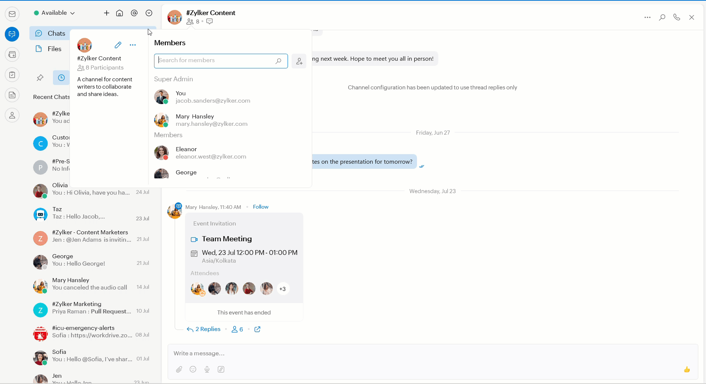
Task: Click the participants count icon in header
Action: (190, 22)
